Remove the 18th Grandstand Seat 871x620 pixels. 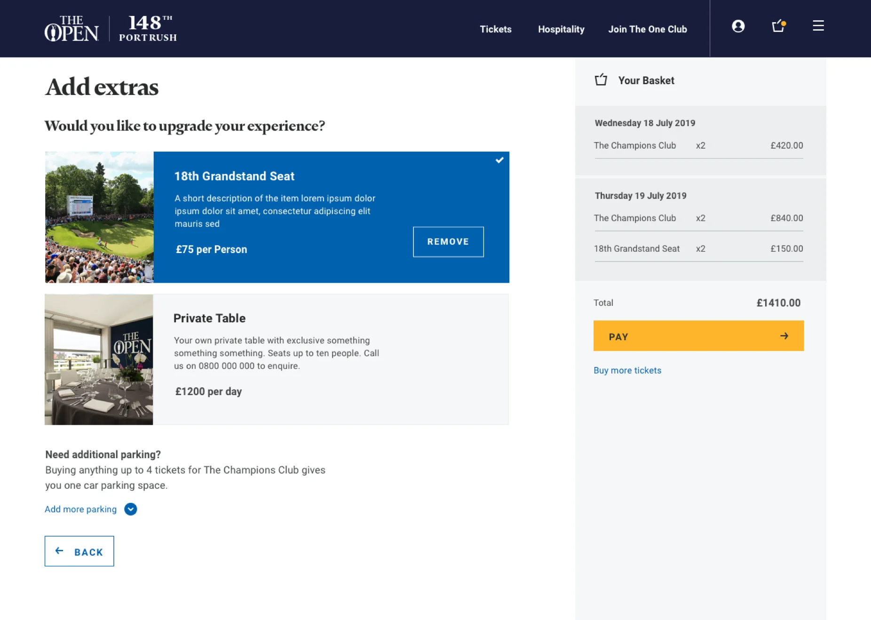point(448,242)
